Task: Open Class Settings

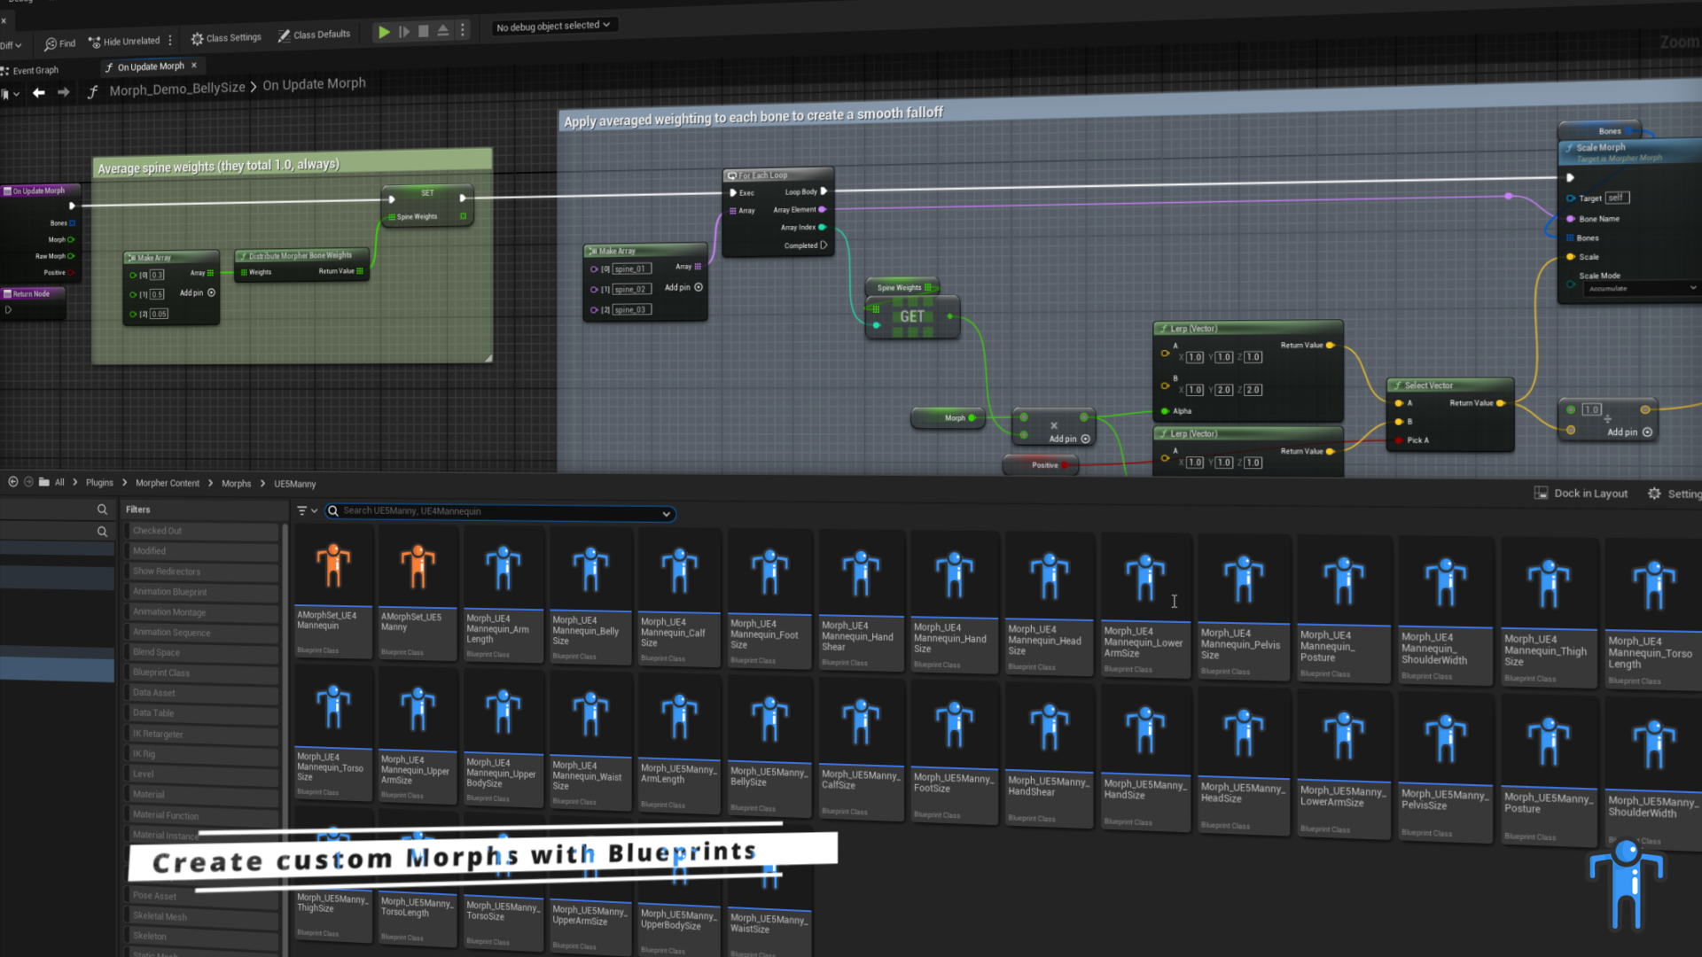Action: (226, 38)
